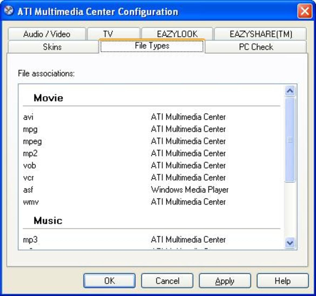Click the file associations scrollbar thumb
Viewport: 316px width, 296px height.
290,140
